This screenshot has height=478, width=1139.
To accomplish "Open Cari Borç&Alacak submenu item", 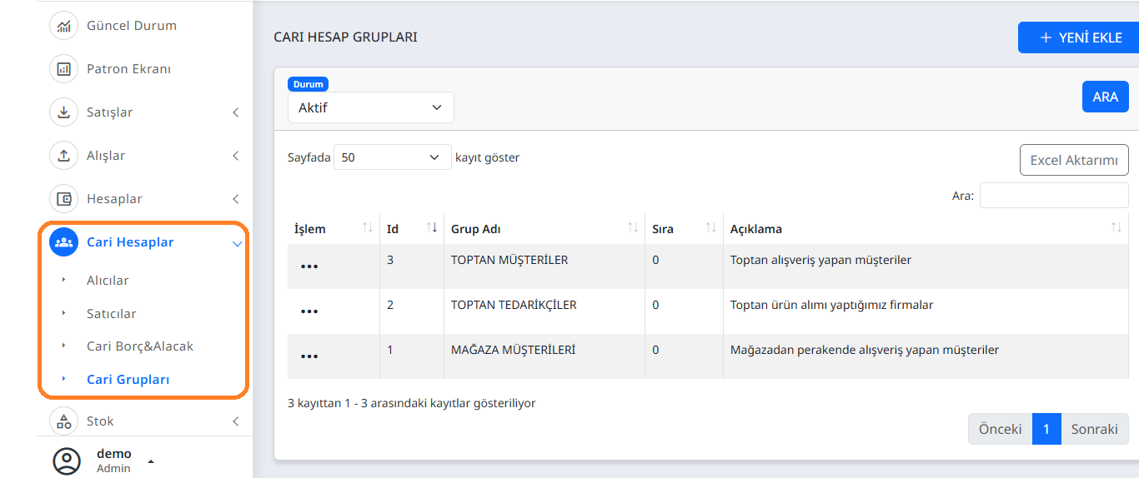I will tap(140, 346).
